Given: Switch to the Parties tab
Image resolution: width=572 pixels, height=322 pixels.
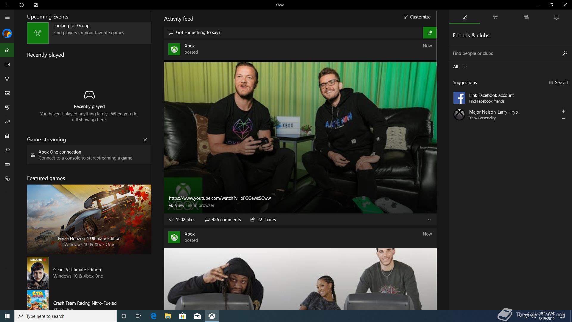Looking at the screenshot, I should (x=495, y=17).
